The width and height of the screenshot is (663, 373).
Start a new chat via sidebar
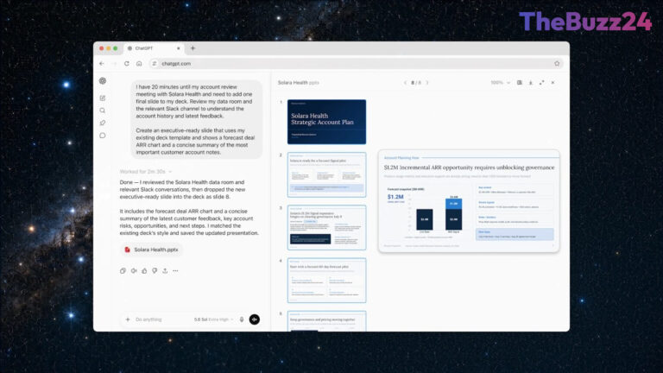coord(103,98)
